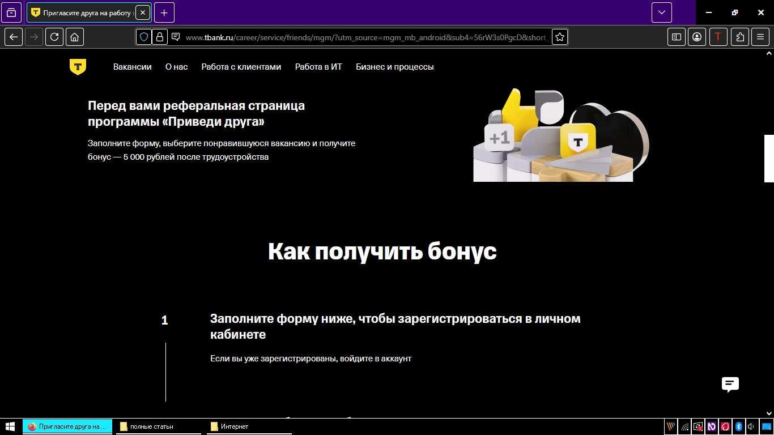Open the Firefox account menu

697,37
